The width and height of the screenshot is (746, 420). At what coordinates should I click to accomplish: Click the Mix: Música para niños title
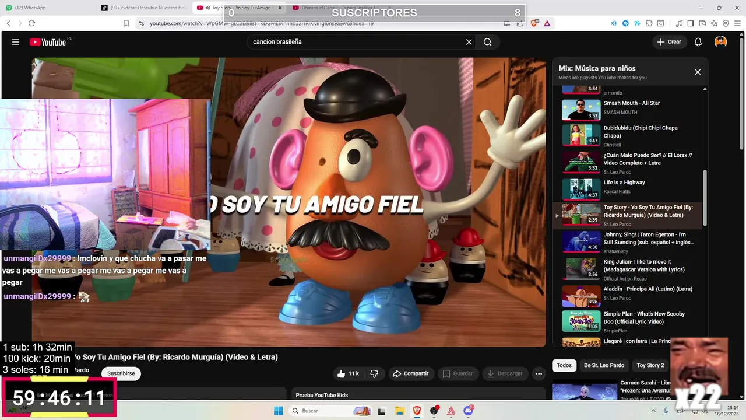[597, 68]
